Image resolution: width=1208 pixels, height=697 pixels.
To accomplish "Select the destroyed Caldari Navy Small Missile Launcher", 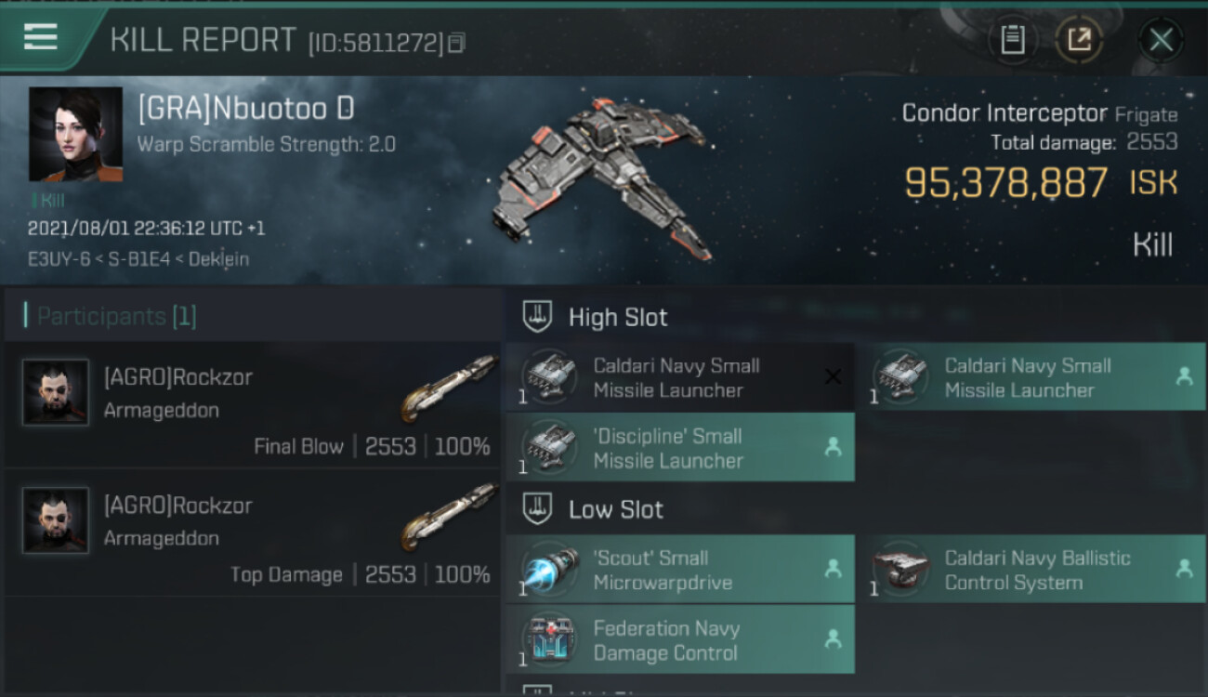I will tap(679, 377).
